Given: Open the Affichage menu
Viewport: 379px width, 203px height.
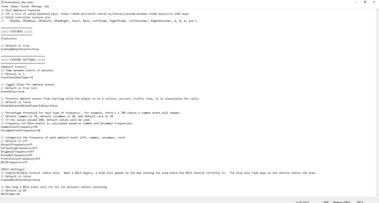Looking at the screenshot, I should click(36, 6).
